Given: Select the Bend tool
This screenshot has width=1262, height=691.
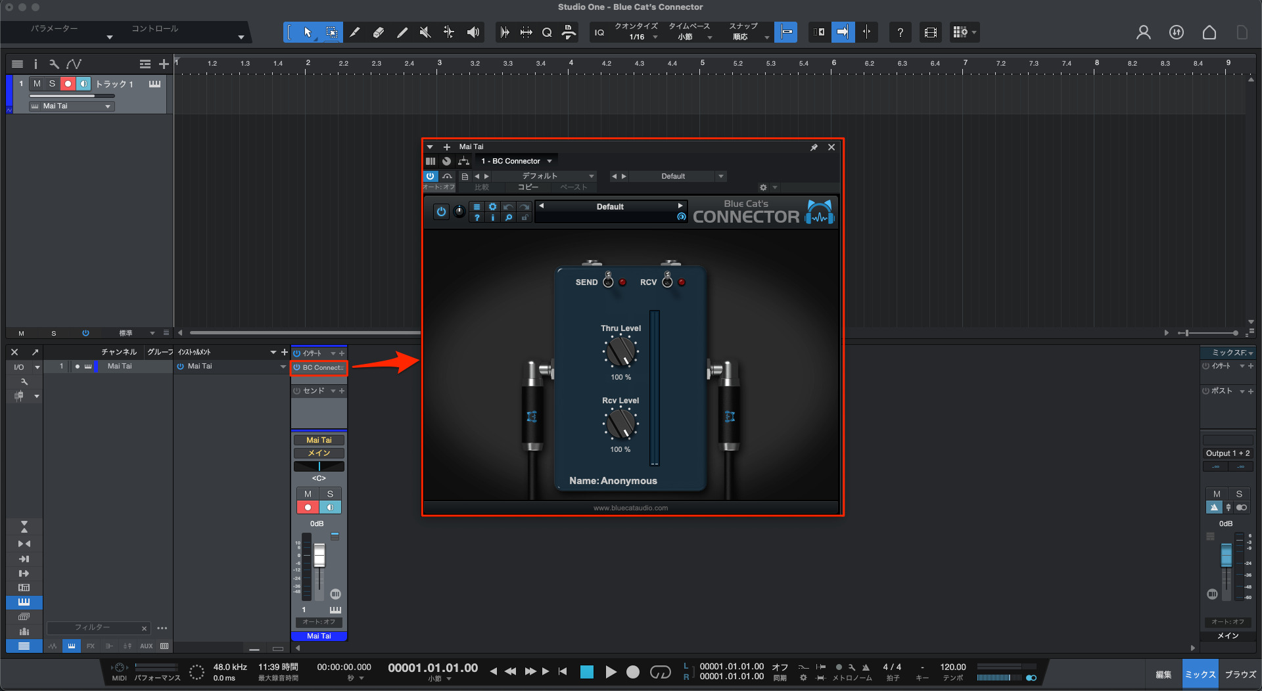Looking at the screenshot, I should pyautogui.click(x=449, y=32).
